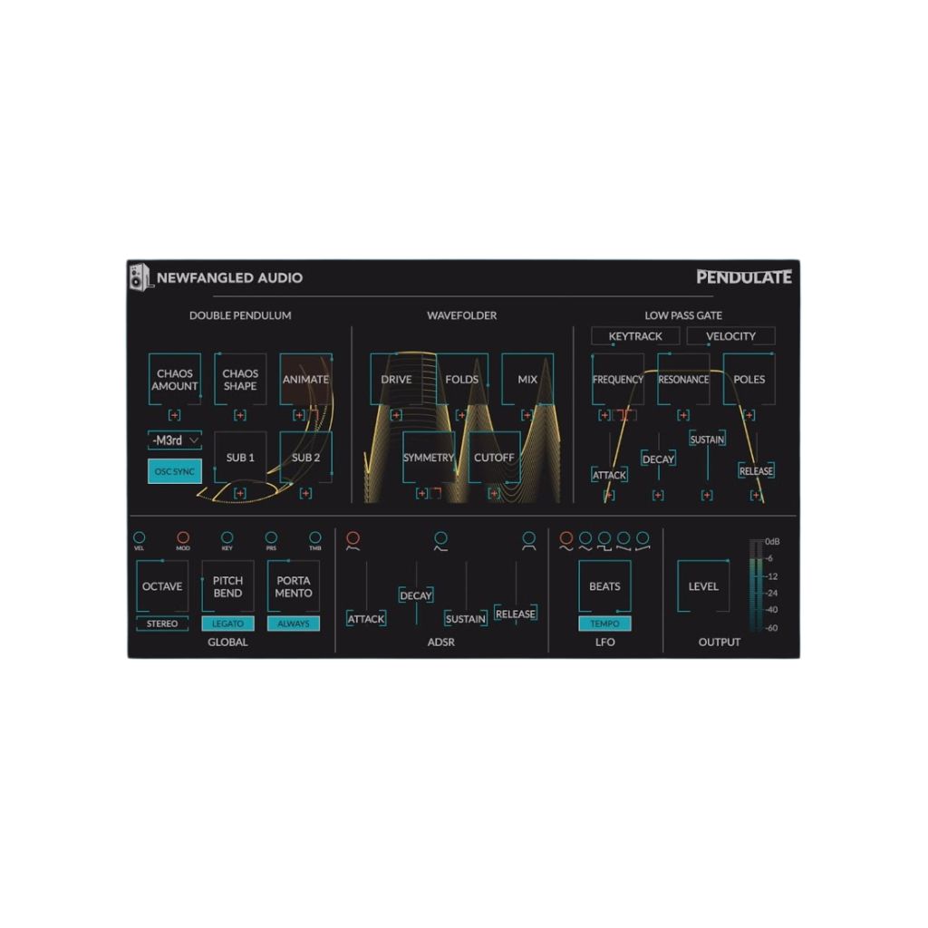
Task: Click the ADSR Release slider handle
Action: coord(516,614)
